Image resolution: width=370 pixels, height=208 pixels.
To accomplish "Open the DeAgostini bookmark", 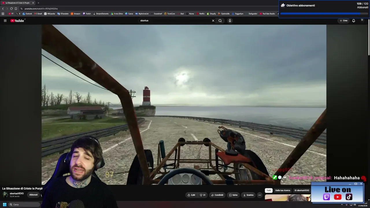I will 251,14.
